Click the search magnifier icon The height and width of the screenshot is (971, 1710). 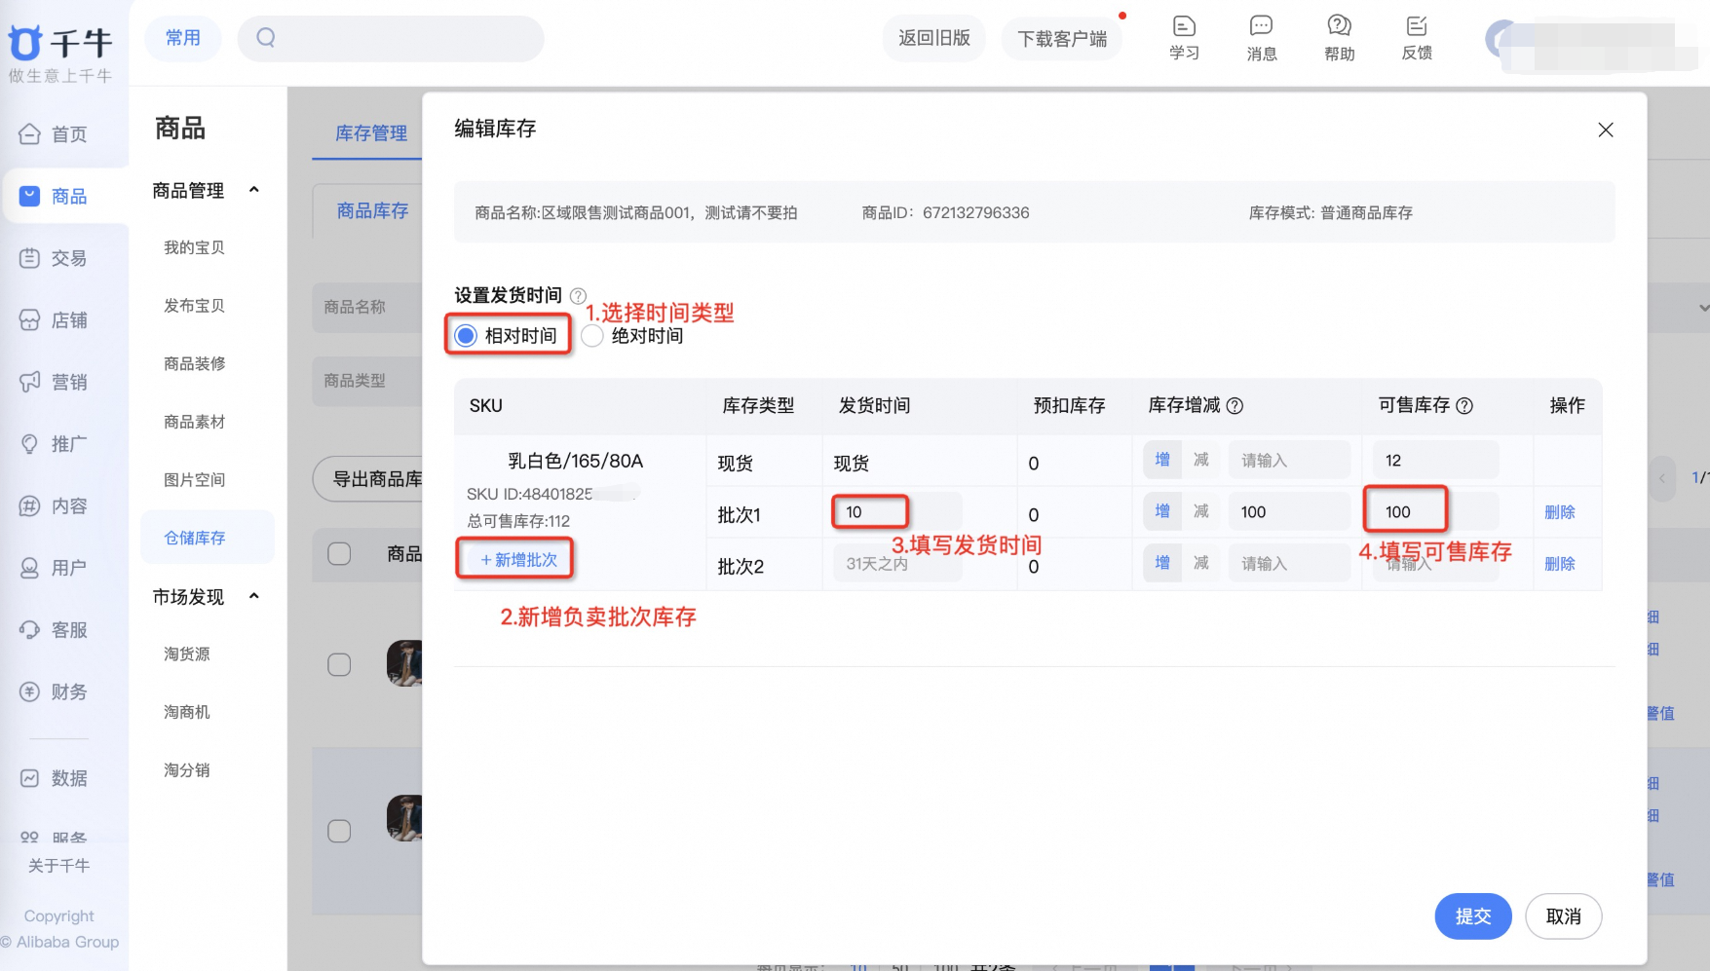[x=266, y=38]
